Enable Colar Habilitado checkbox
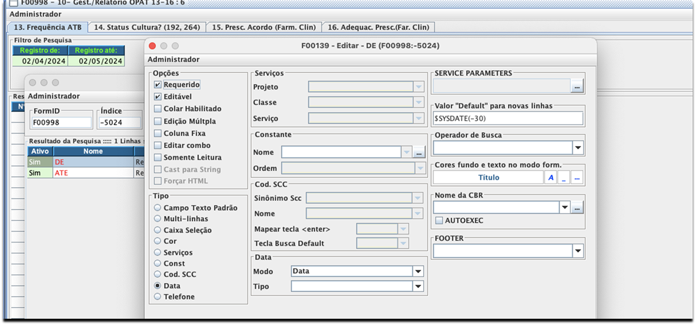 click(x=158, y=109)
